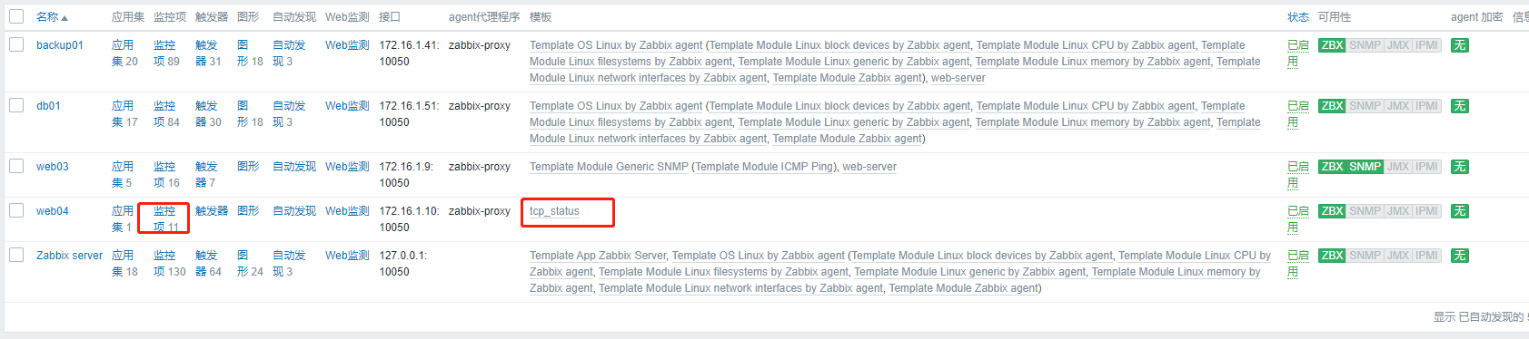The image size is (1529, 339).
Task: Open 监控项 11 for web04
Action: (x=165, y=219)
